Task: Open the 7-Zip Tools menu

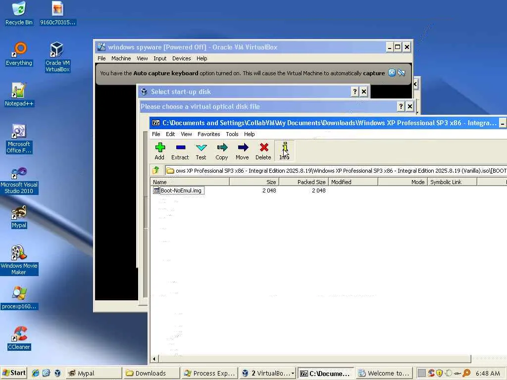Action: (232, 134)
